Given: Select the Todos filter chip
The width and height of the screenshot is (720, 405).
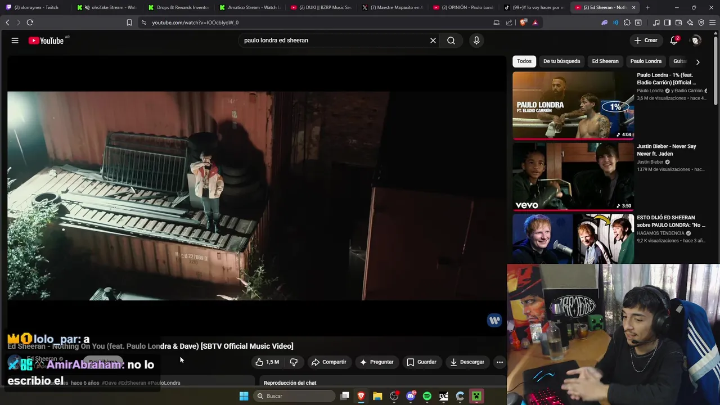Looking at the screenshot, I should click(524, 61).
